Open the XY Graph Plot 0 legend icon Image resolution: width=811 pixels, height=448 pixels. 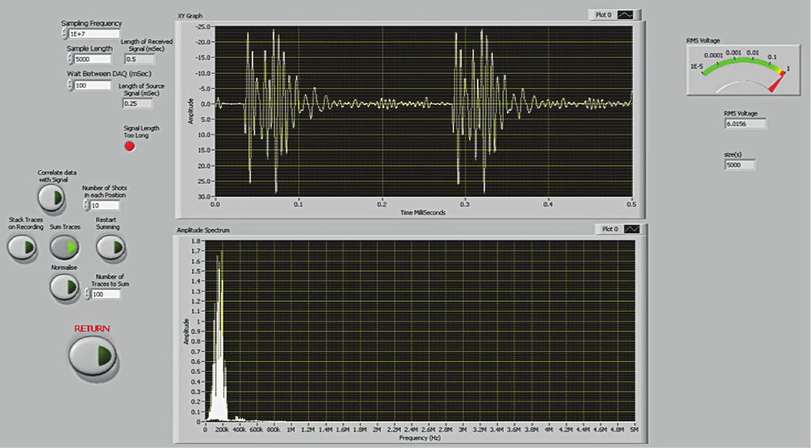pyautogui.click(x=626, y=15)
